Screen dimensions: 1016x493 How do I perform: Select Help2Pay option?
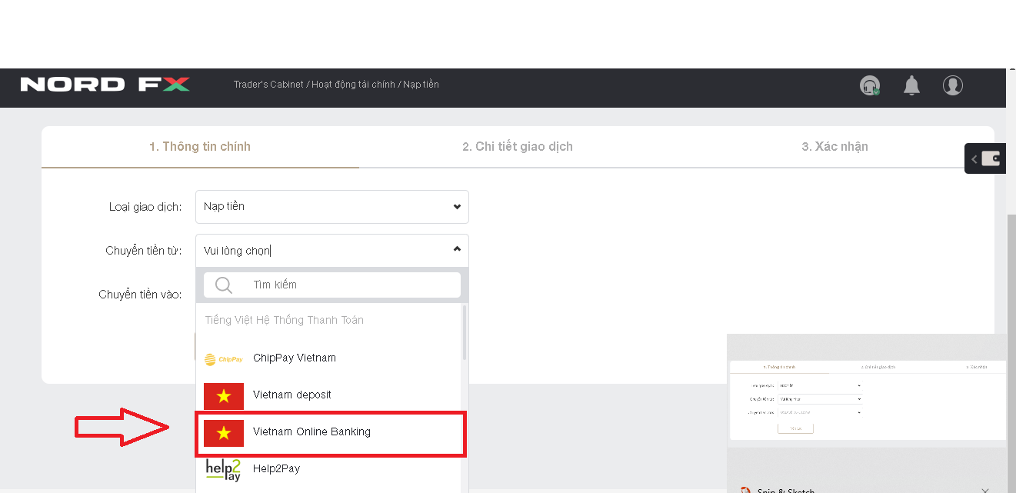tap(329, 469)
